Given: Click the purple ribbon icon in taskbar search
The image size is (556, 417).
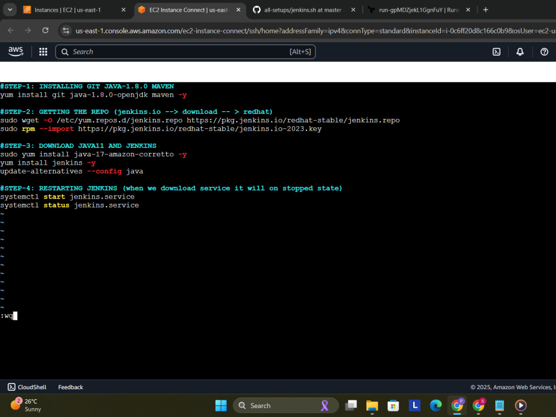Looking at the screenshot, I should [325, 405].
